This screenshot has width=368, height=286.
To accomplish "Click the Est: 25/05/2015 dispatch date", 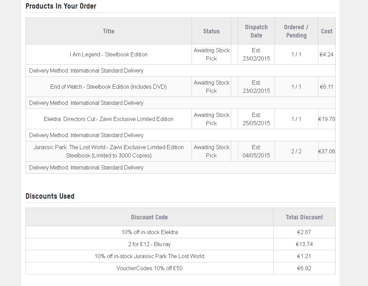I will 256,119.
